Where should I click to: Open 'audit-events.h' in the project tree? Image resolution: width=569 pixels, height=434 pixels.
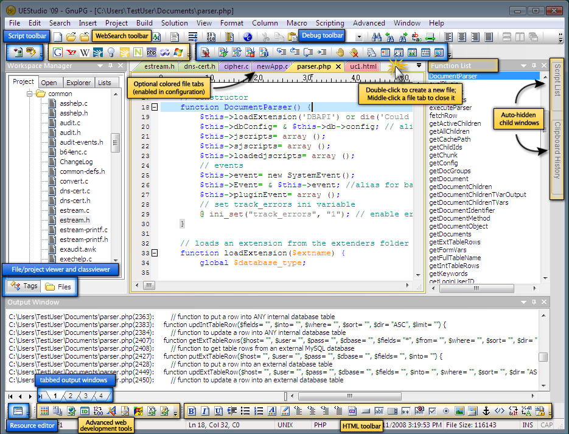tap(82, 142)
